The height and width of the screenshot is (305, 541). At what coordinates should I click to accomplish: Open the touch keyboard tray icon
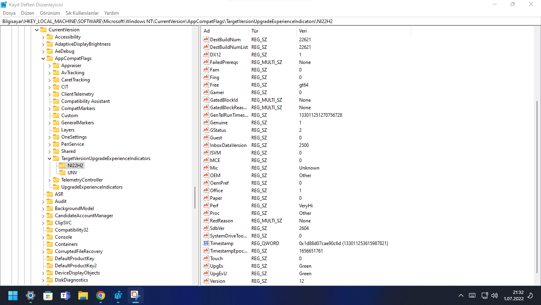(x=472, y=295)
